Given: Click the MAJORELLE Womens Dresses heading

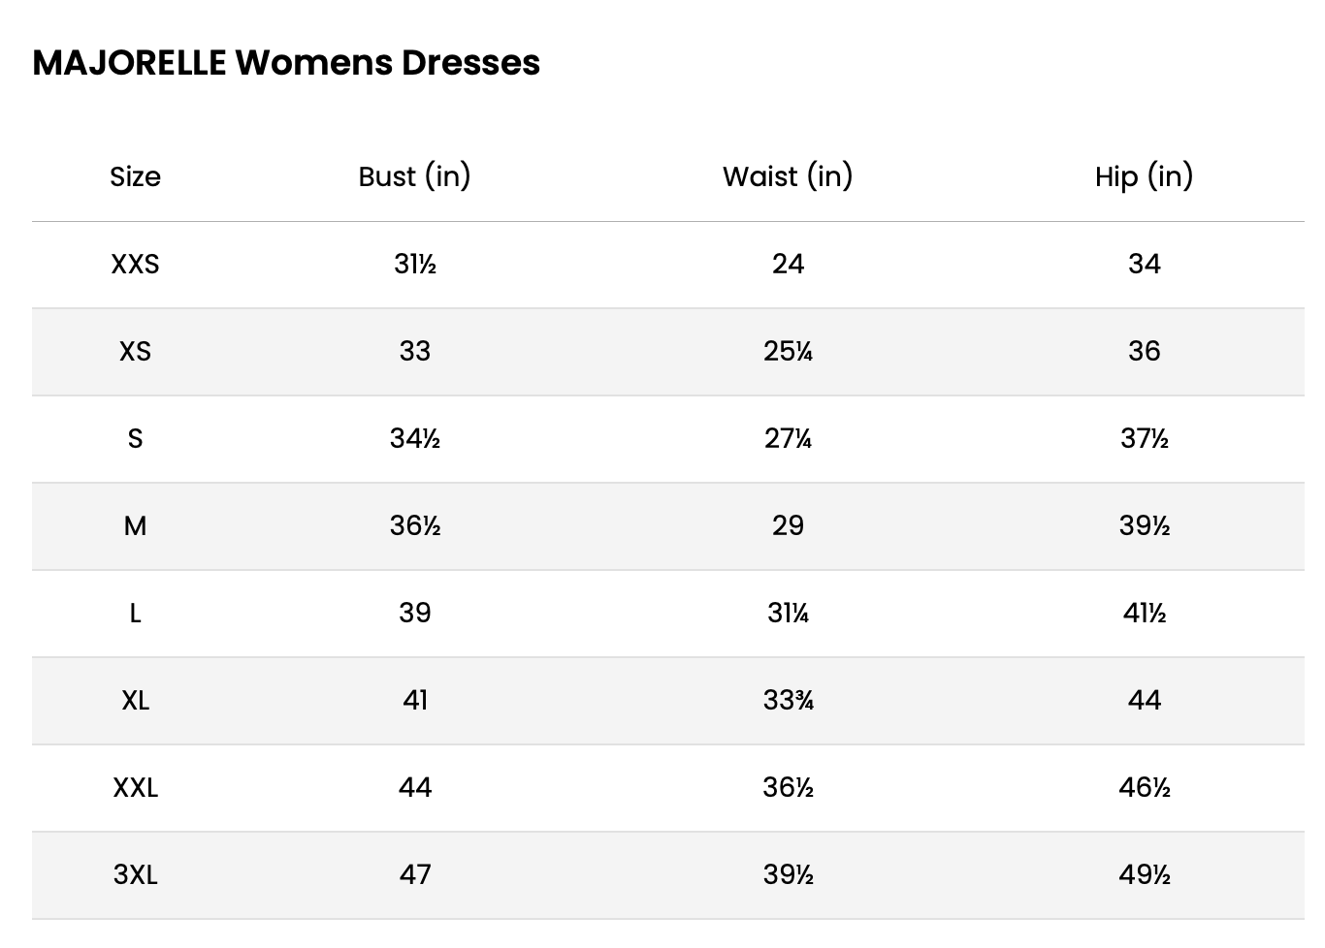Looking at the screenshot, I should (286, 63).
